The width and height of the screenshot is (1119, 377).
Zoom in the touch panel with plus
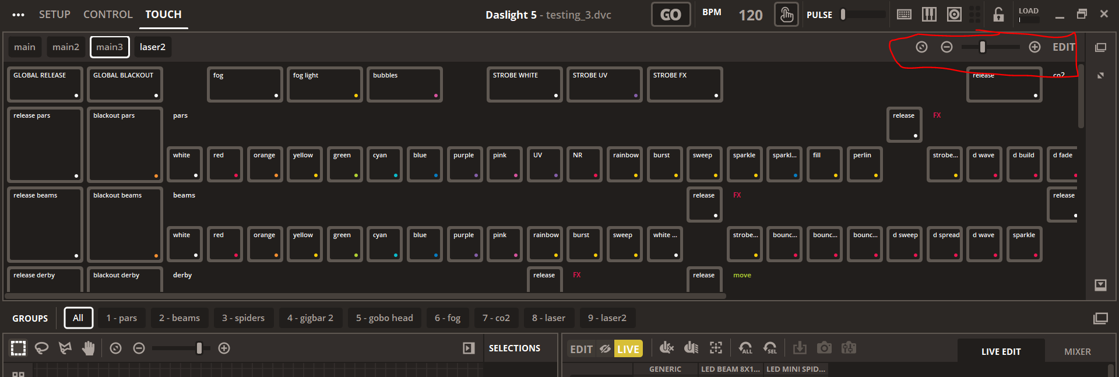coord(1034,47)
